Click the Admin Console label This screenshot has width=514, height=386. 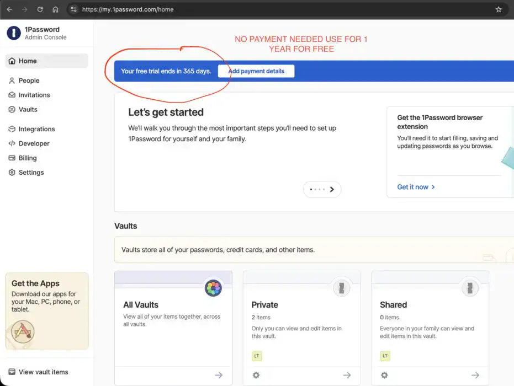pos(46,37)
